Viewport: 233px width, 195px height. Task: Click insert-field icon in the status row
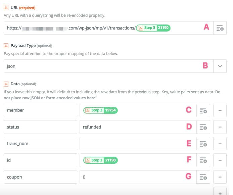coord(203,127)
